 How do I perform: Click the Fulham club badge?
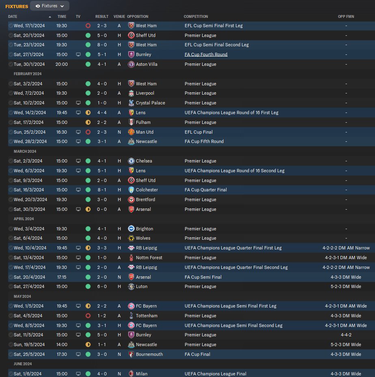point(131,122)
